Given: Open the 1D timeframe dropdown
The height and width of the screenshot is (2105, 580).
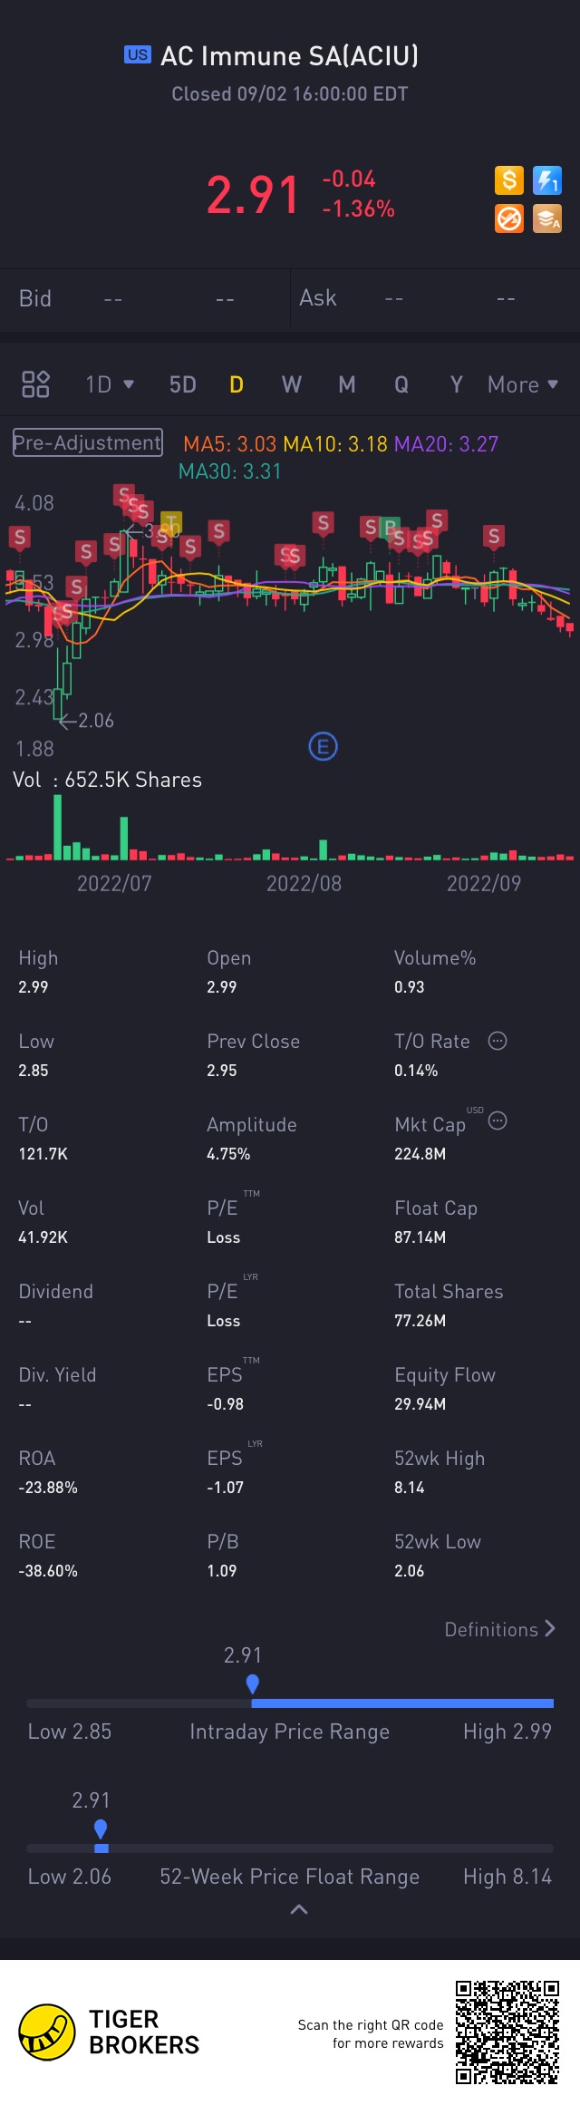Looking at the screenshot, I should 110,384.
